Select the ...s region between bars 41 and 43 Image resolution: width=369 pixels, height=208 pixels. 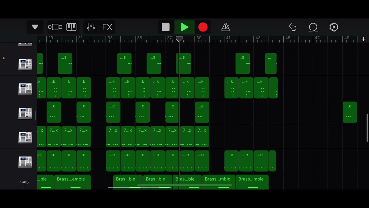click(243, 63)
